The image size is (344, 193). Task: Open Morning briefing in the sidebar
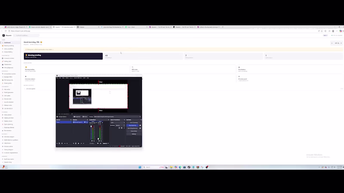[9, 46]
